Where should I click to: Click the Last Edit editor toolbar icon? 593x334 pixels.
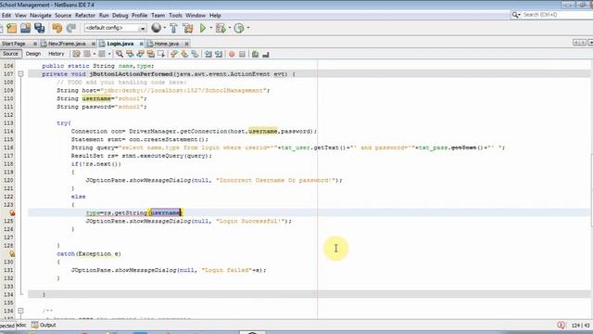click(x=77, y=54)
